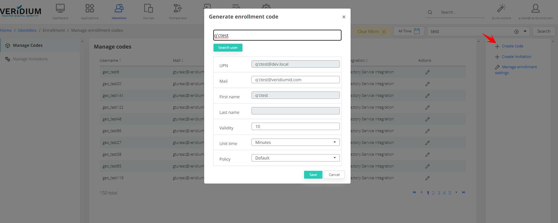Open the Orchestrator icon in top navigation
The height and width of the screenshot is (223, 558).
(178, 9)
